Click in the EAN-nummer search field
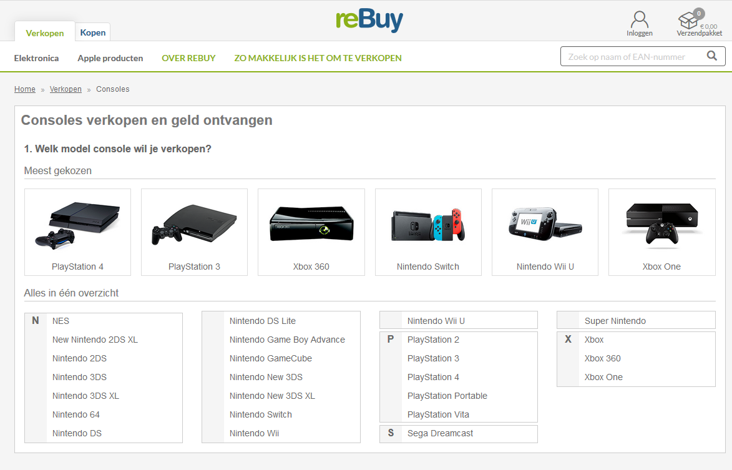Viewport: 732px width, 470px height. pyautogui.click(x=632, y=57)
